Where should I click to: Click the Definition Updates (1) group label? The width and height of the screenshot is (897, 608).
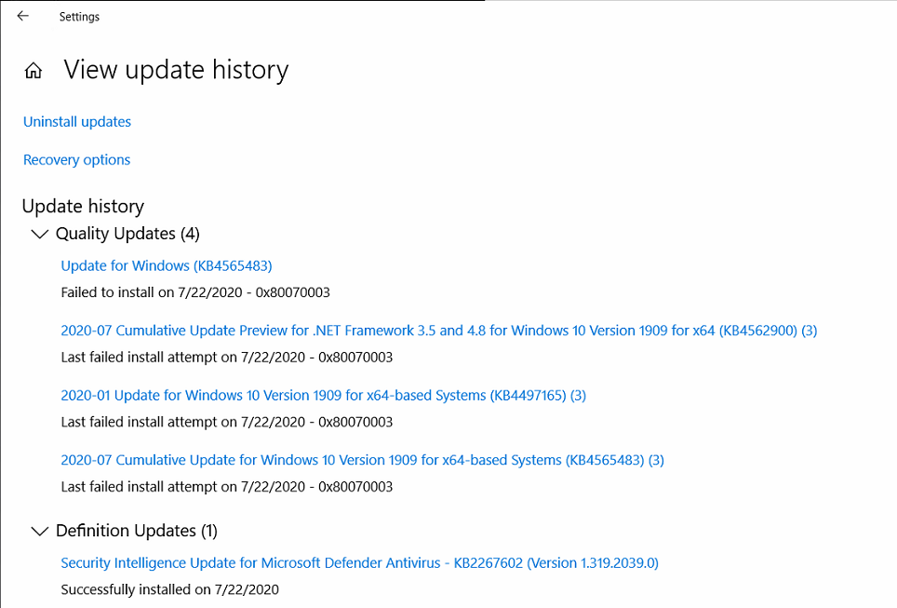point(137,531)
